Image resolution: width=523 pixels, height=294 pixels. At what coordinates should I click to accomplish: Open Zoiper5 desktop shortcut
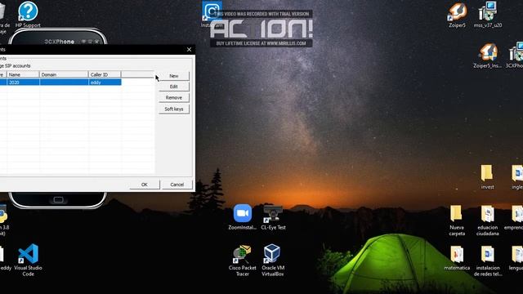click(457, 15)
